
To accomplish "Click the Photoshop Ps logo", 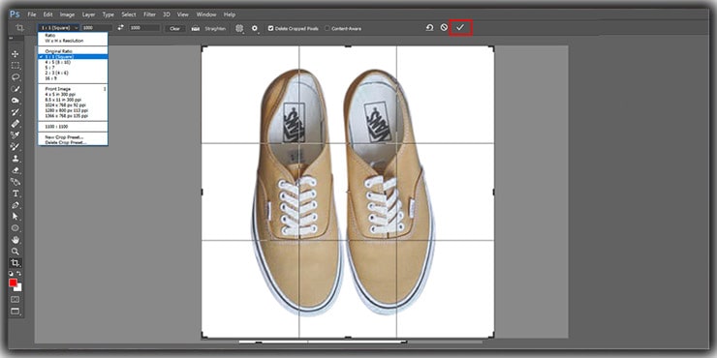I will 15,15.
